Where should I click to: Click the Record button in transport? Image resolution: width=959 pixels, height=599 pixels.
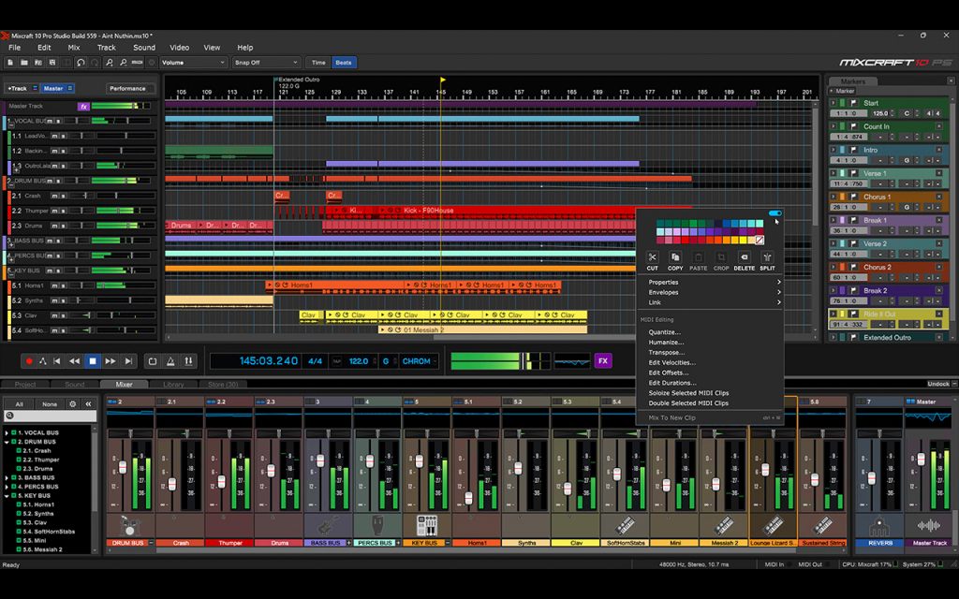pos(29,361)
